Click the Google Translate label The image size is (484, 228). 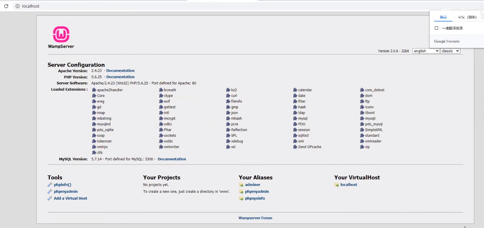[x=447, y=42]
